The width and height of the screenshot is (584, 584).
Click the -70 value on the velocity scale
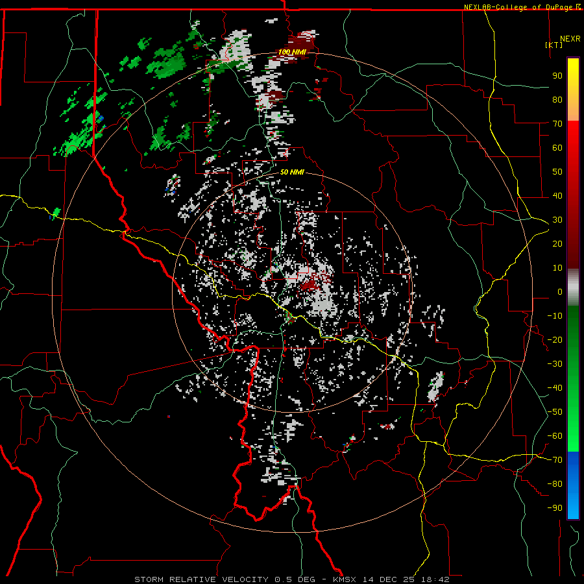pyautogui.click(x=555, y=460)
